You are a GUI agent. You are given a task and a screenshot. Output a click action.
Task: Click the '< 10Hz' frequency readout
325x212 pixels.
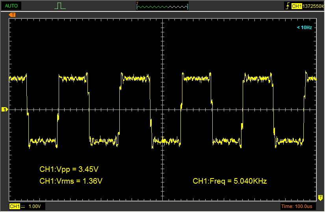(304, 27)
